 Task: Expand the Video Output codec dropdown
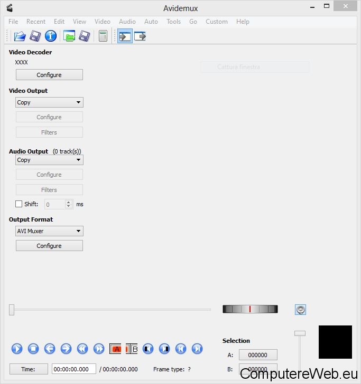pos(49,102)
